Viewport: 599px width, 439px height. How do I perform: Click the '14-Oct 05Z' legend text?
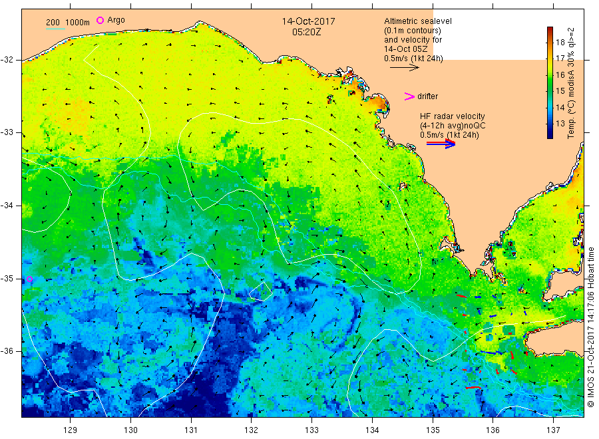click(x=406, y=49)
